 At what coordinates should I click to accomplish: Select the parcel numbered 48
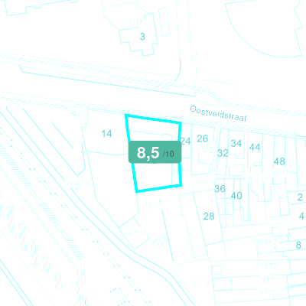279,161
